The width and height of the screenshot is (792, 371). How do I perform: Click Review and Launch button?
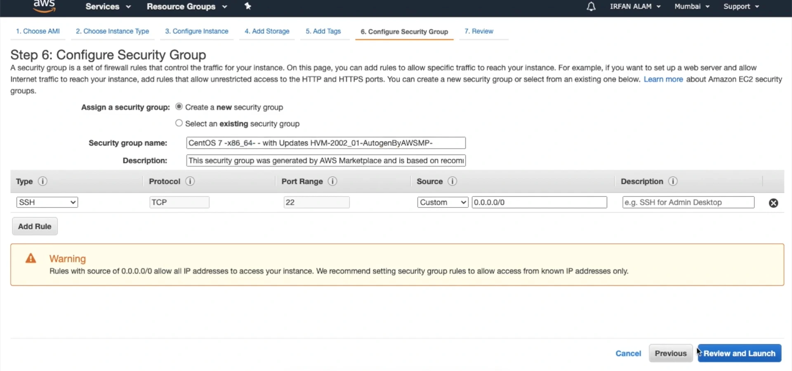pyautogui.click(x=739, y=353)
